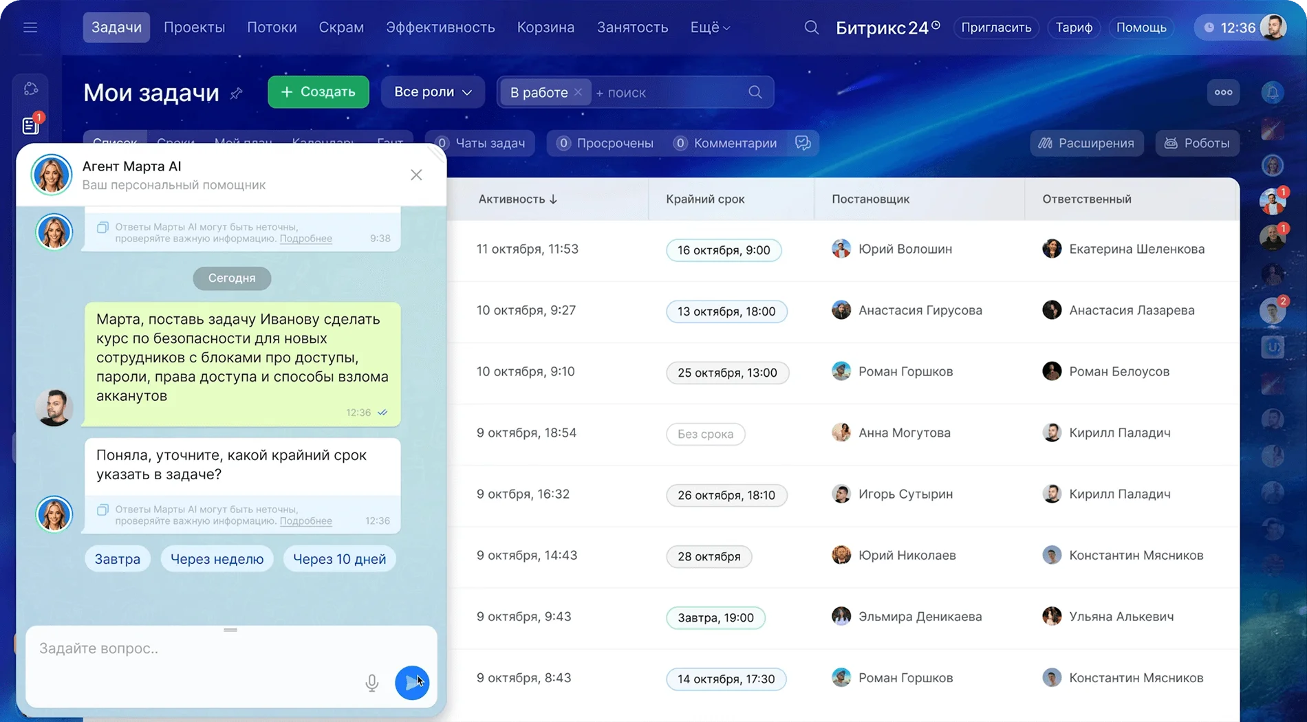Viewport: 1307px width, 722px height.
Task: Open the Скрам menu item
Action: coord(341,28)
